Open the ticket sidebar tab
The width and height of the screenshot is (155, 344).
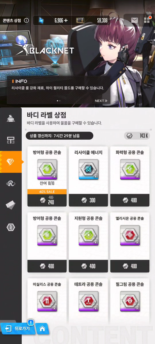(11, 205)
